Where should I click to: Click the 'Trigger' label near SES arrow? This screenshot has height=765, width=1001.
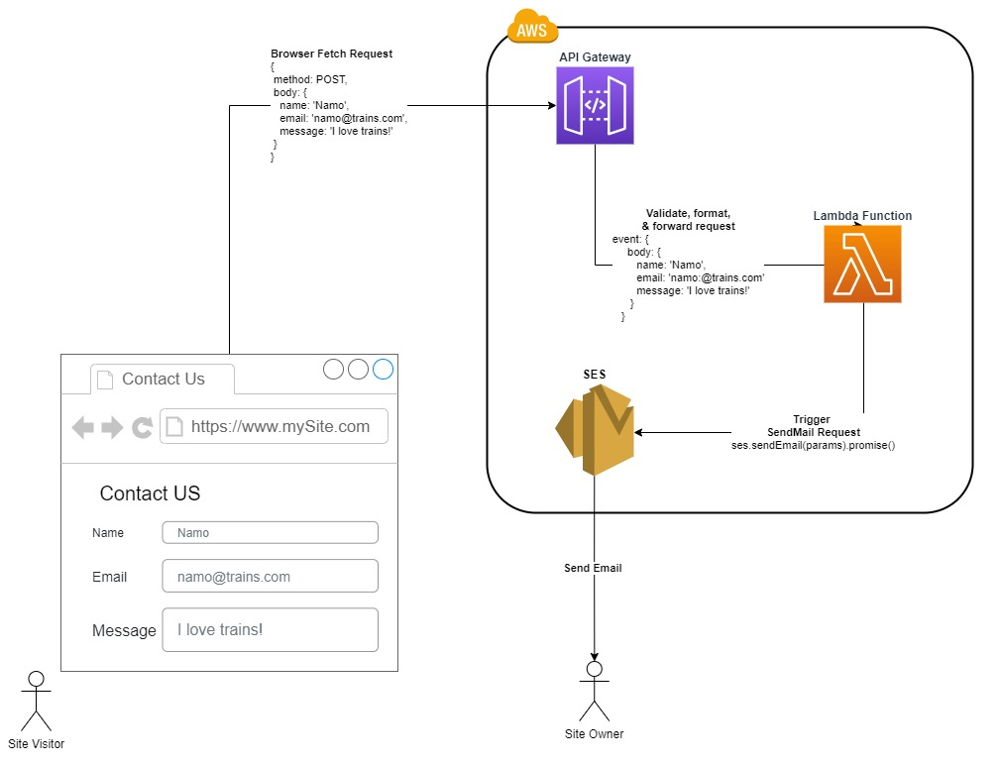coord(812,419)
